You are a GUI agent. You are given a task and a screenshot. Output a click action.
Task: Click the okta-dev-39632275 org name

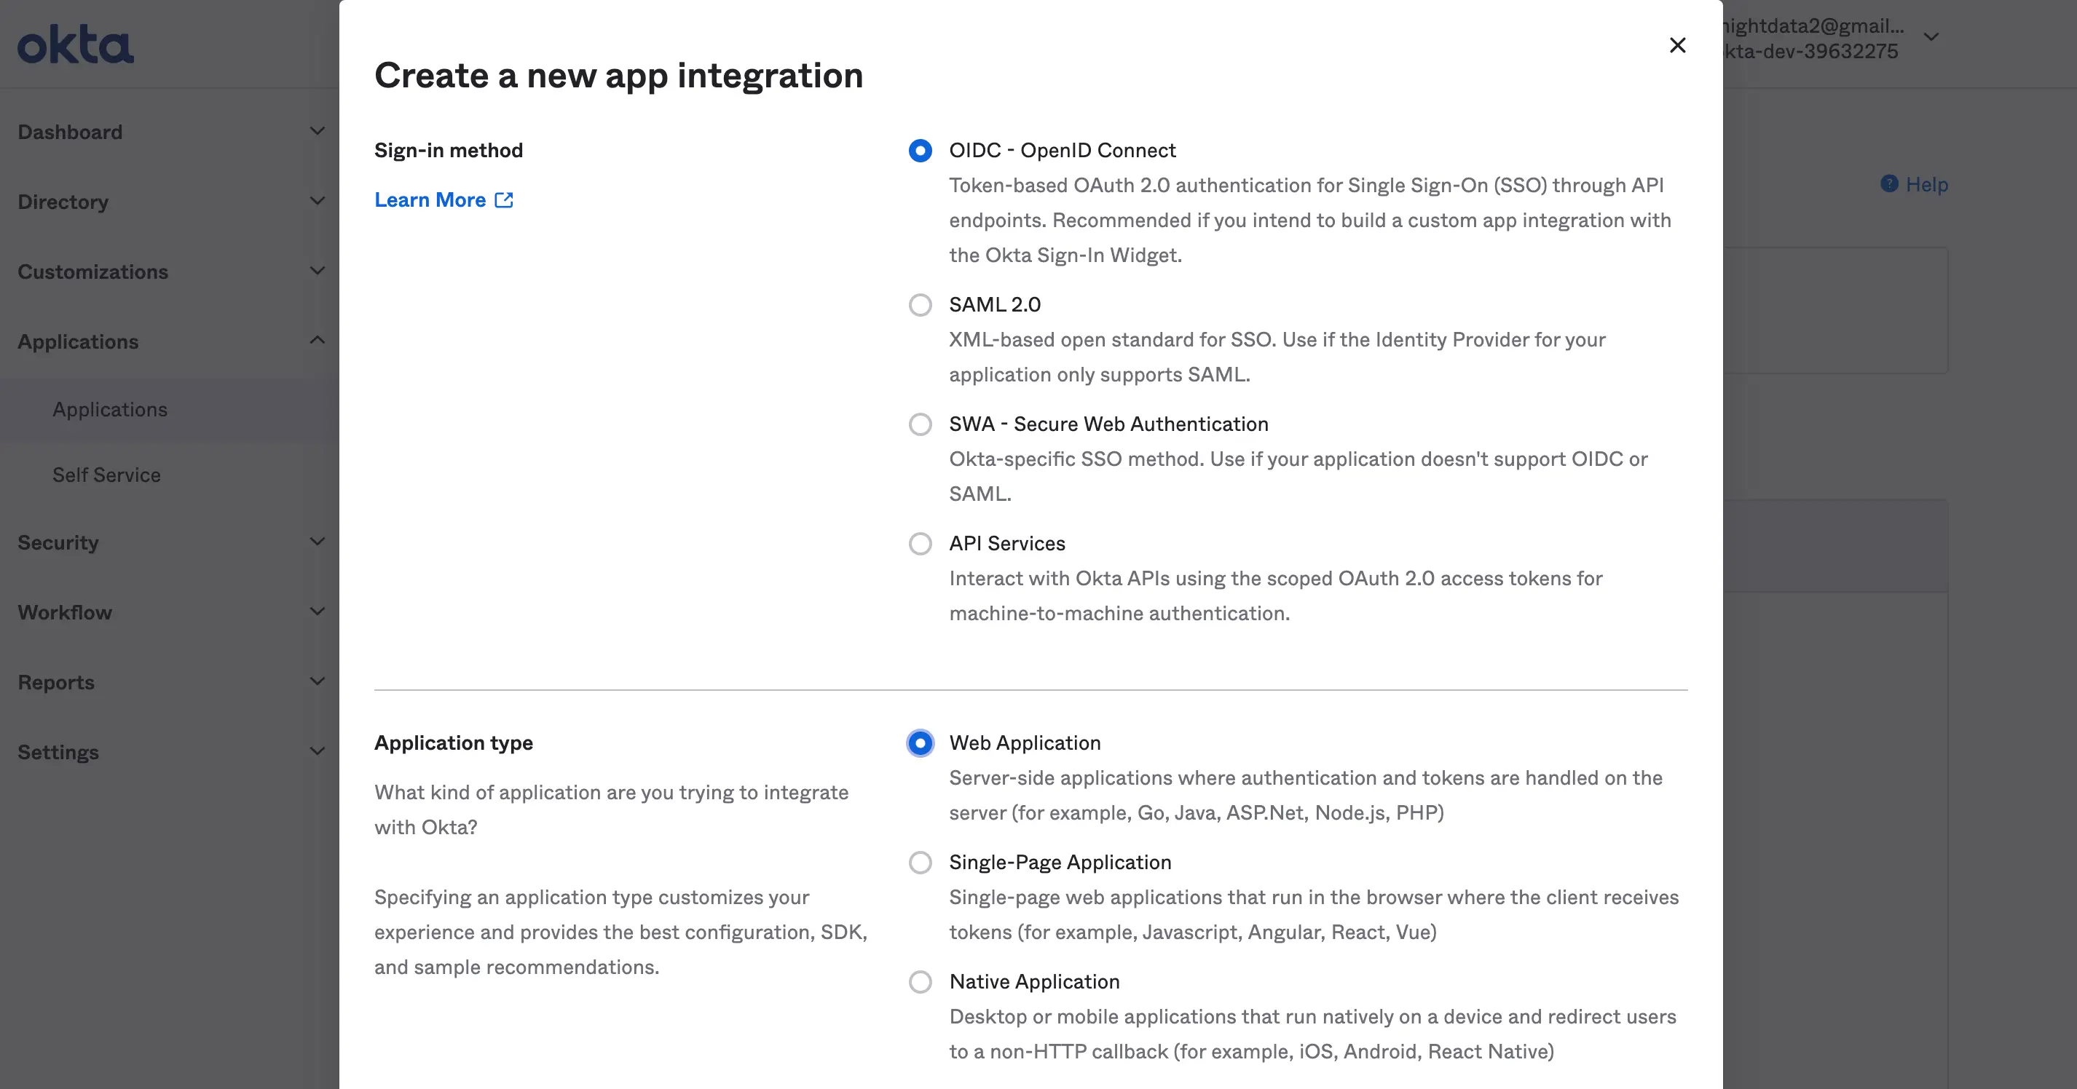coord(1811,52)
